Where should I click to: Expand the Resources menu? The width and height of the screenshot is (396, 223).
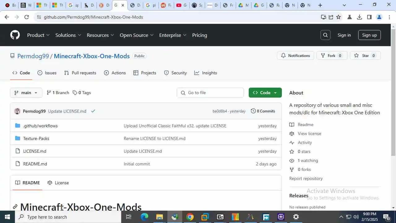coord(100,35)
